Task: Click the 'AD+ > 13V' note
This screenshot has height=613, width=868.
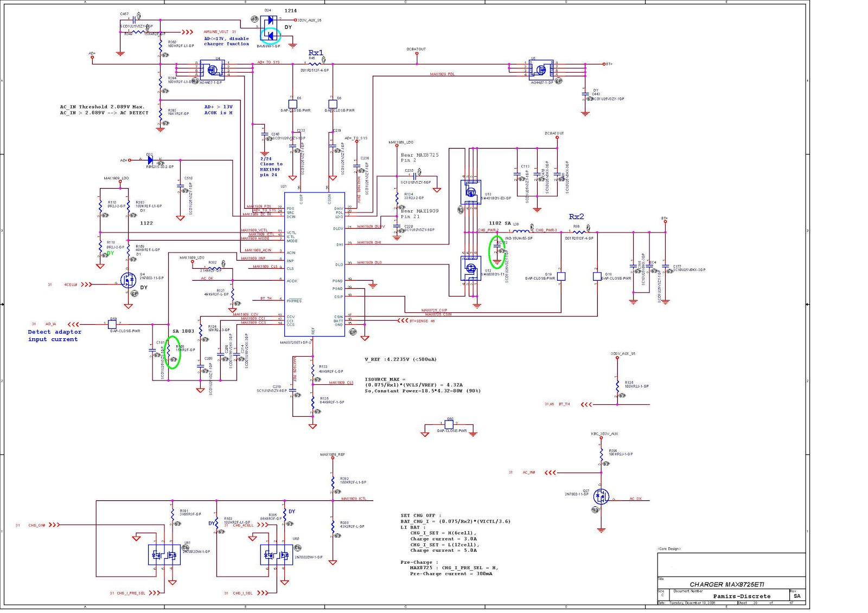Action: coord(219,107)
